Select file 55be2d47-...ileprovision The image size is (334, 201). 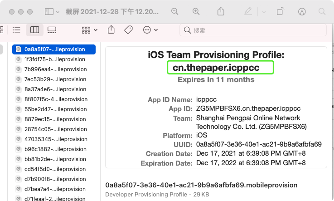(54, 109)
